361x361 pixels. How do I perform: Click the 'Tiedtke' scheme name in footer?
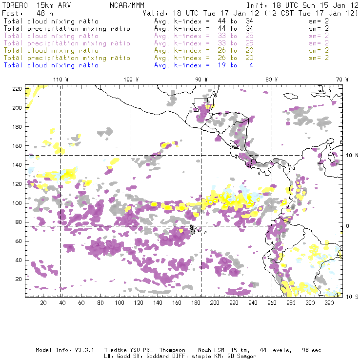pyautogui.click(x=115, y=350)
